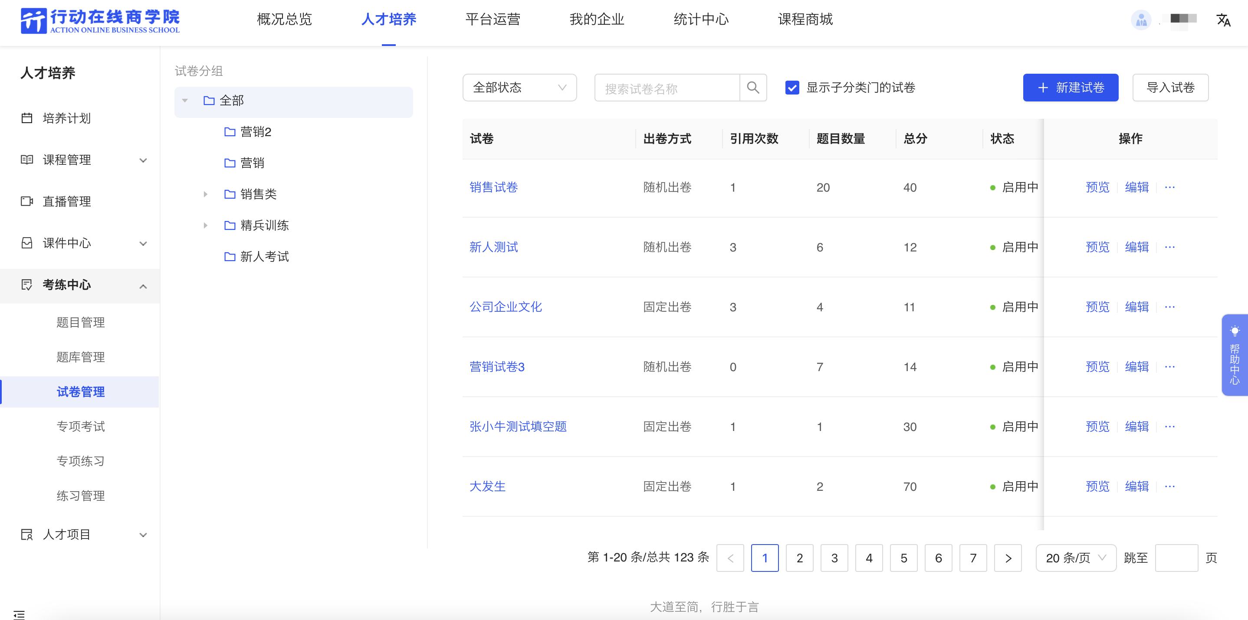Viewport: 1248px width, 620px height.
Task: Click the 营销2 folder icon
Action: click(230, 132)
